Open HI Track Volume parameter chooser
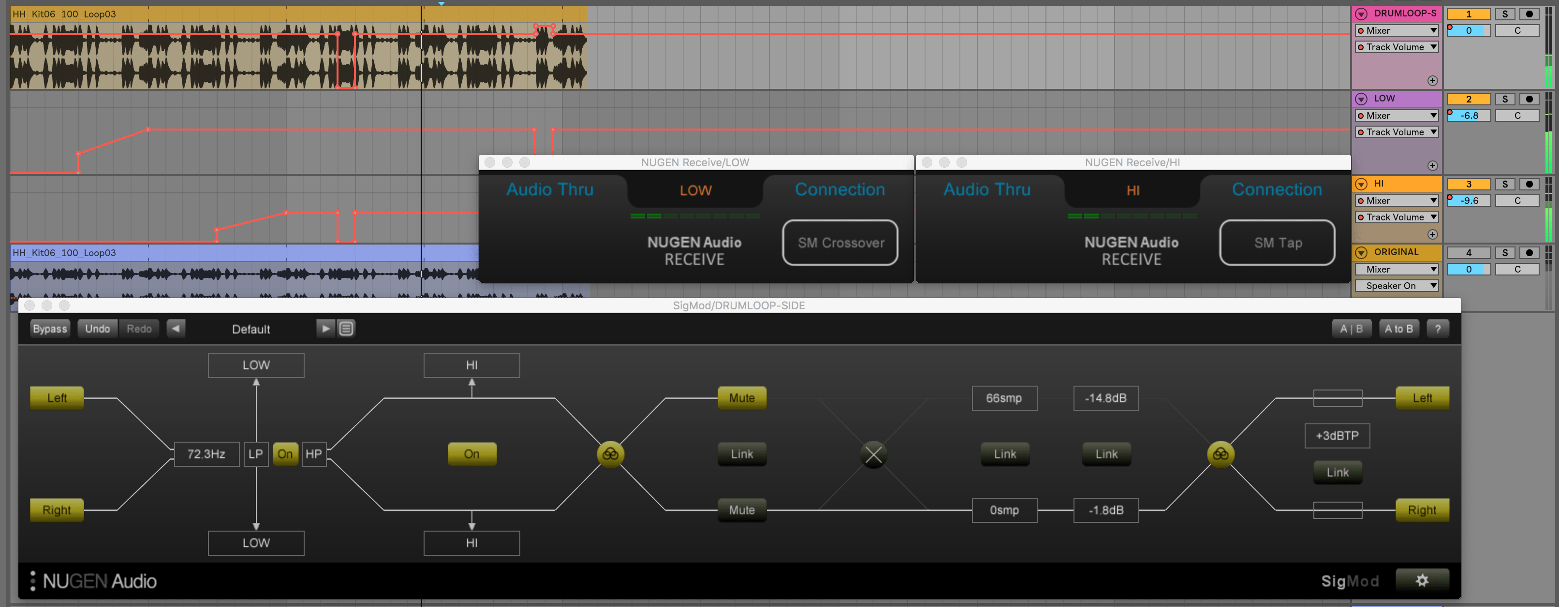 pyautogui.click(x=1396, y=217)
